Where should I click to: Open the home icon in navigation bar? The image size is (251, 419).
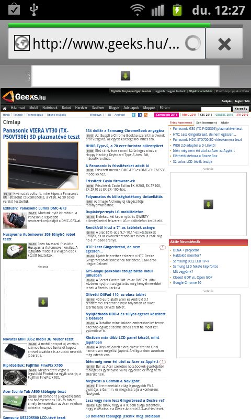click(5, 108)
